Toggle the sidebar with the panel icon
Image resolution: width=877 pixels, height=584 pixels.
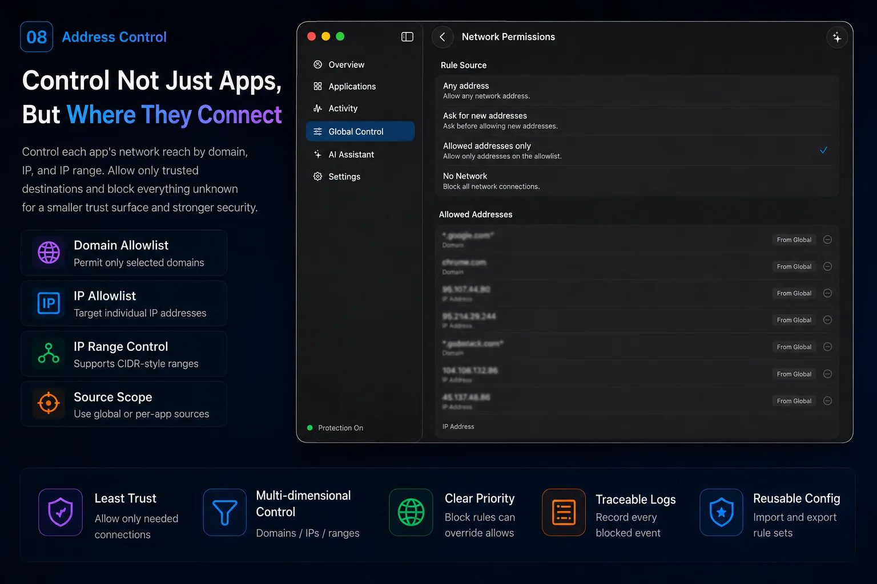click(407, 36)
